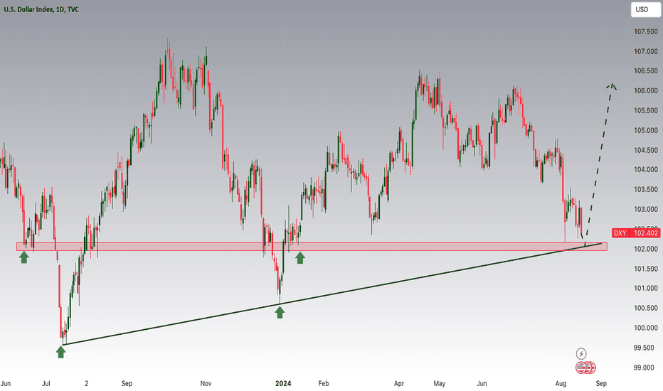Click the 107.000 price axis label
The height and width of the screenshot is (391, 663).
tap(646, 52)
